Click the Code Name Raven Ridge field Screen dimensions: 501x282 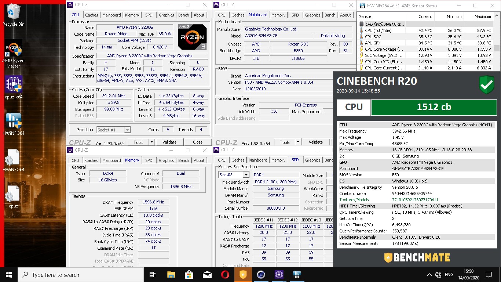(x=116, y=34)
